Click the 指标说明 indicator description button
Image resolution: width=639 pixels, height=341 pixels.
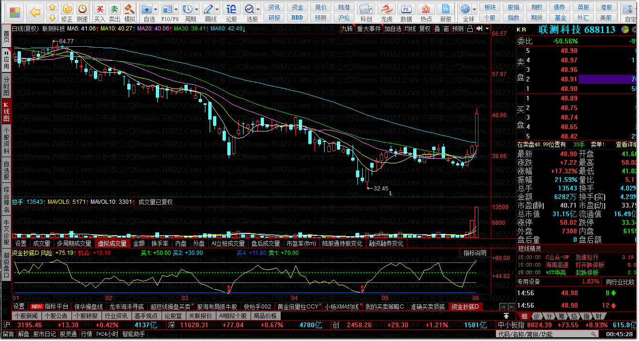pos(475,253)
